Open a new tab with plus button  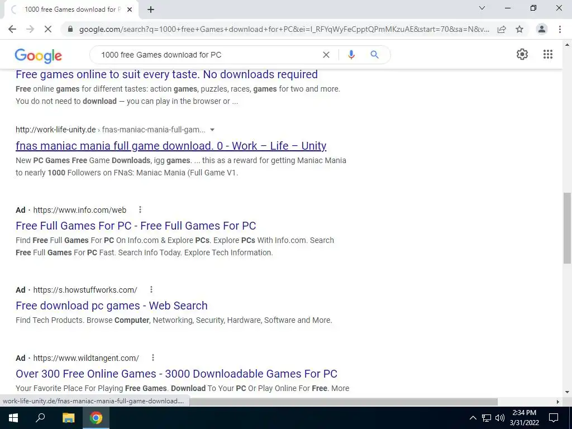coord(151,10)
